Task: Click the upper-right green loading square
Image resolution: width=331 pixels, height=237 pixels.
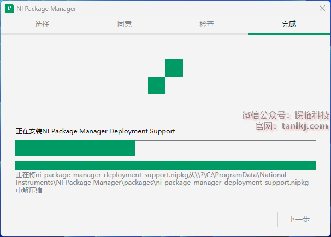Action: tap(174, 68)
